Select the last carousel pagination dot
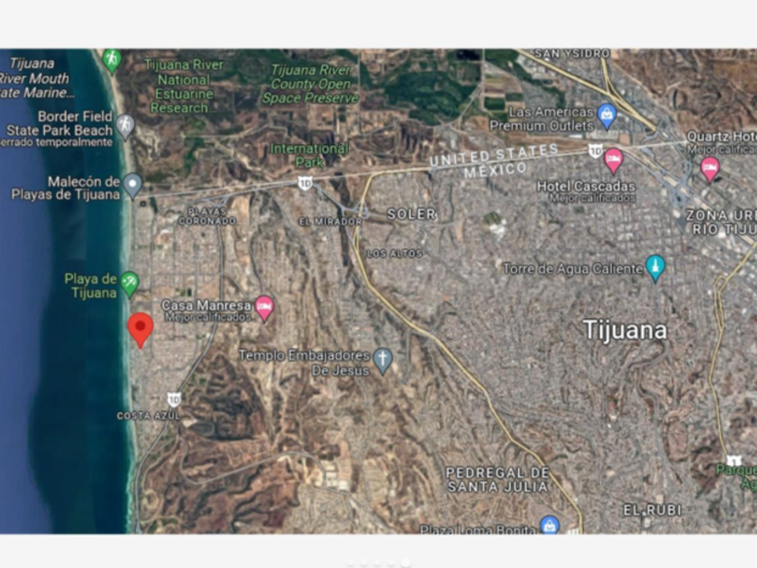This screenshot has height=568, width=757. [x=406, y=563]
